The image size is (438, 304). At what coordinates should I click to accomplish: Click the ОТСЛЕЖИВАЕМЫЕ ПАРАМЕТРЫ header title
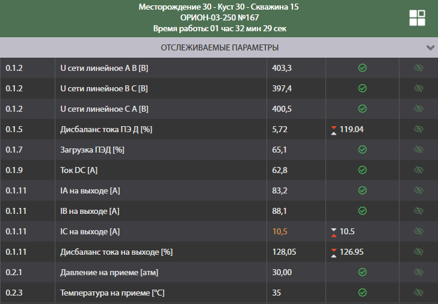click(219, 47)
